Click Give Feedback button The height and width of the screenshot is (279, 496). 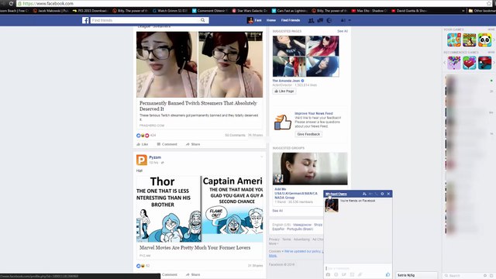click(x=308, y=134)
